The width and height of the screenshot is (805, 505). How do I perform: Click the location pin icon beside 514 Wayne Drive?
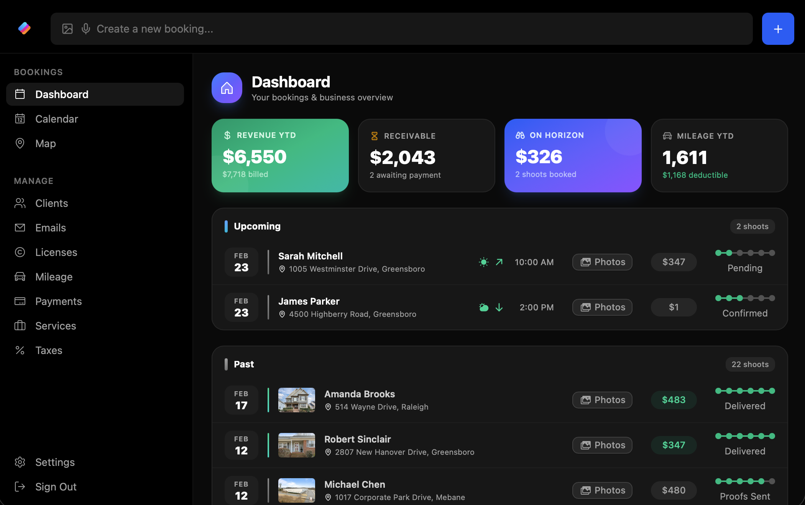click(328, 407)
